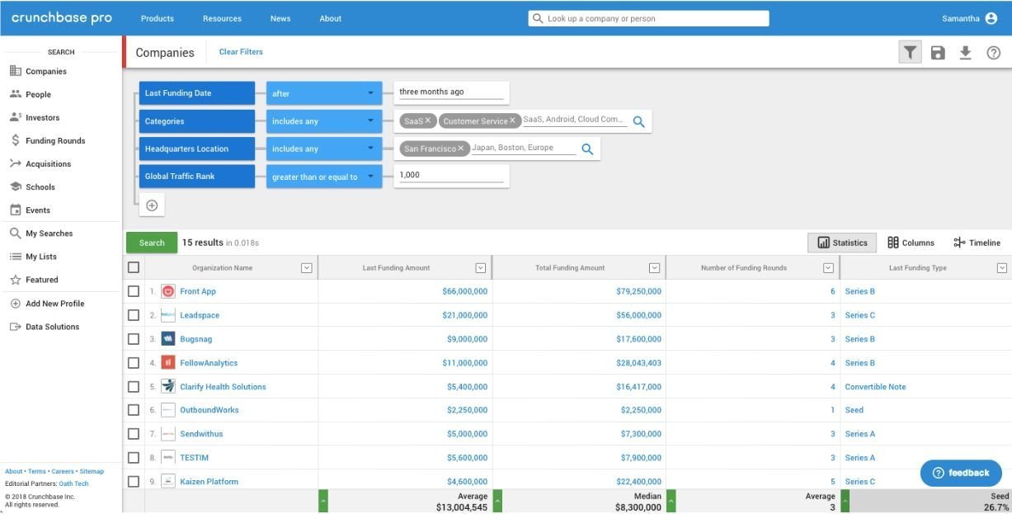Image resolution: width=1012 pixels, height=514 pixels.
Task: Check the Clarify Health Solutions row checkbox
Action: tap(134, 386)
